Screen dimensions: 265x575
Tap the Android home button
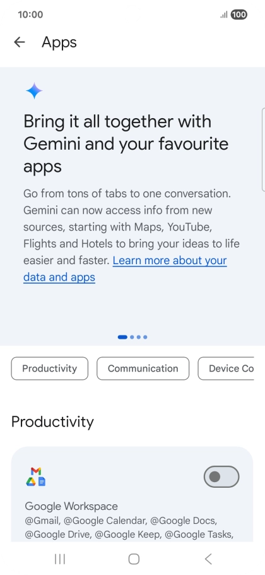coord(134,559)
